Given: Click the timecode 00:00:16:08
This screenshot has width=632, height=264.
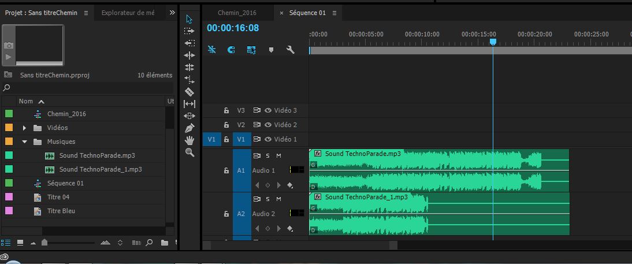Looking at the screenshot, I should pyautogui.click(x=233, y=28).
